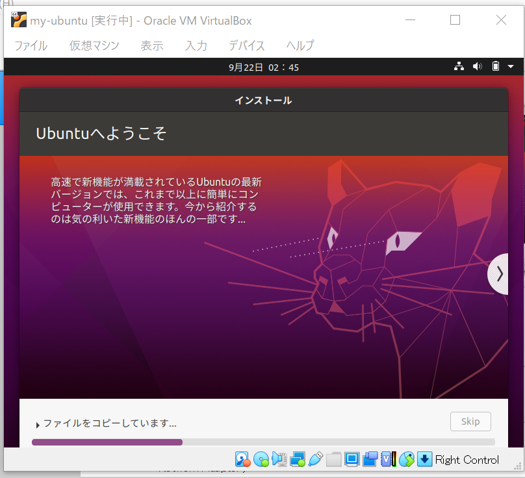
Task: Click the window resize grip corner
Action: pos(518,466)
